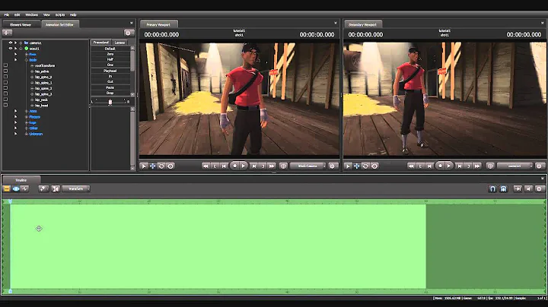
Task: Select the rotate manipulator in Primary Viewport
Action: coord(161,166)
